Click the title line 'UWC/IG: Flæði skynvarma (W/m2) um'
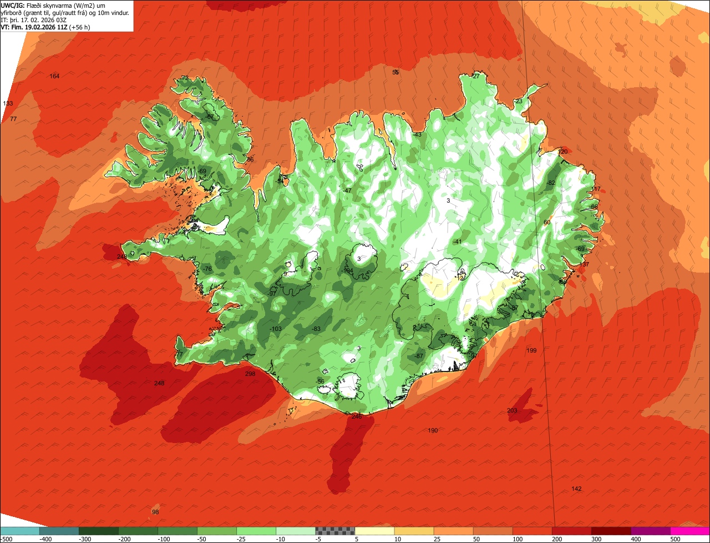 (53, 5)
